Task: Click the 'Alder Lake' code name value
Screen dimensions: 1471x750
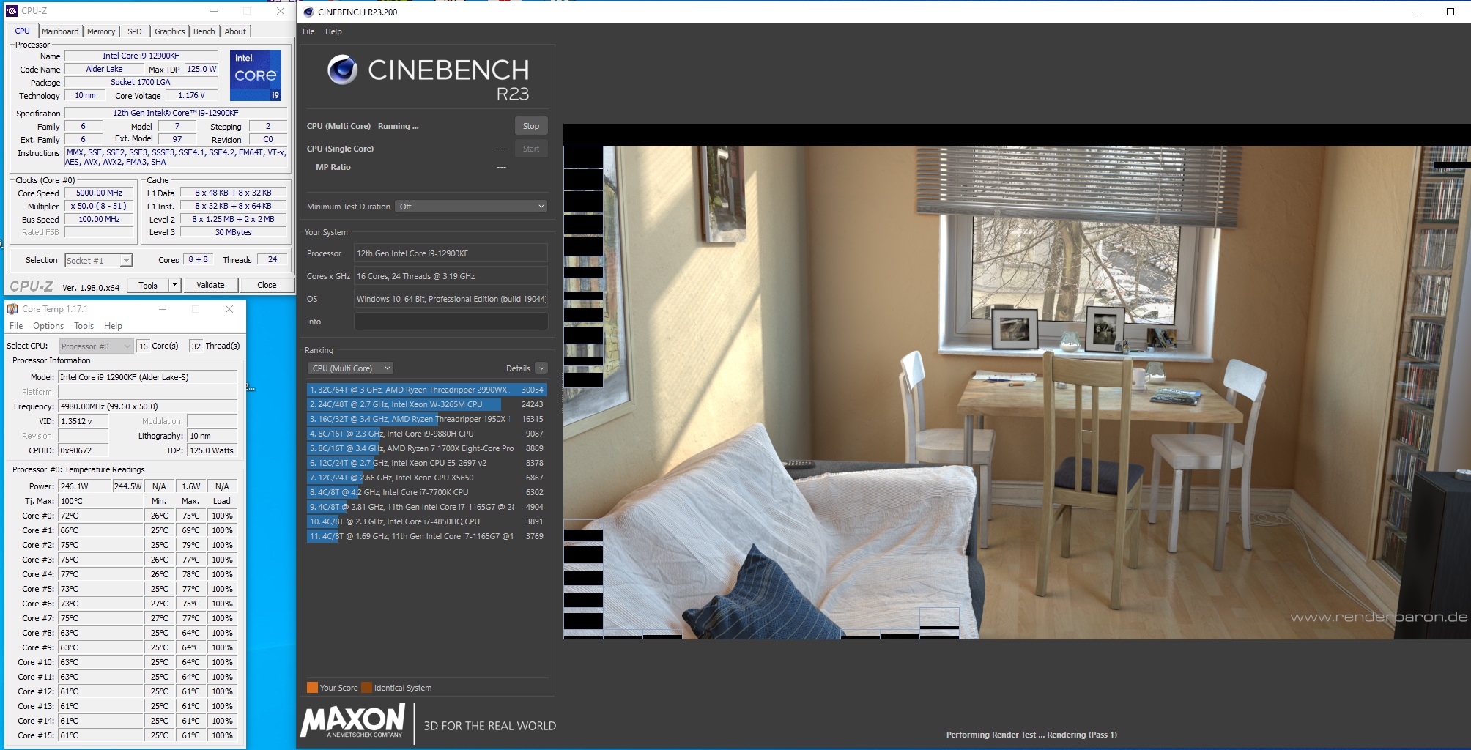Action: [x=104, y=69]
